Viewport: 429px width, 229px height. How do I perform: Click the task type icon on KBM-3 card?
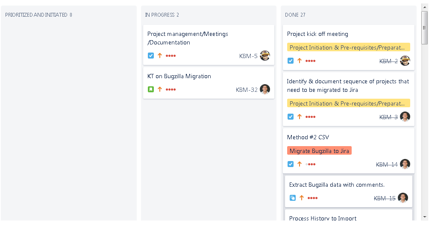[291, 117]
